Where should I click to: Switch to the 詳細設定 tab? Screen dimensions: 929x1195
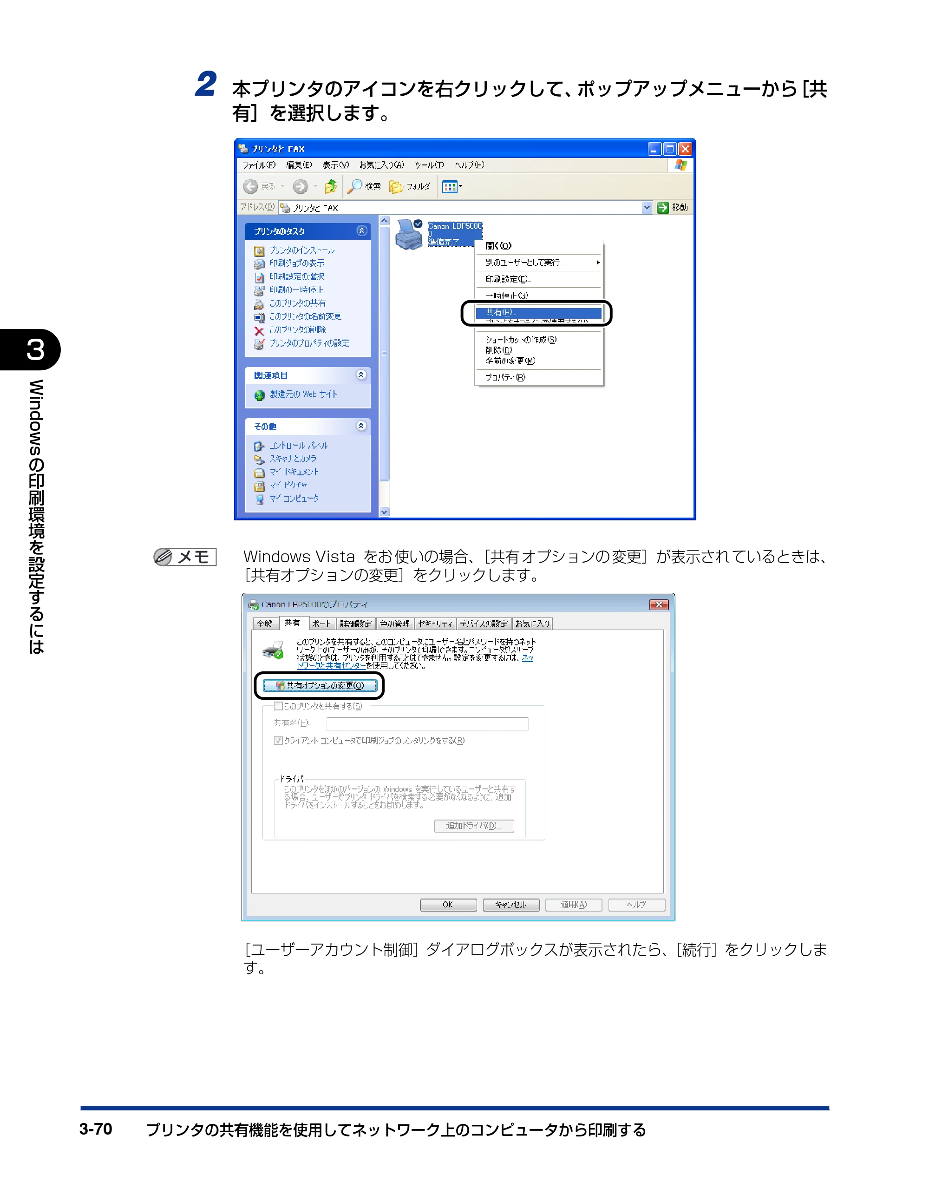[356, 624]
